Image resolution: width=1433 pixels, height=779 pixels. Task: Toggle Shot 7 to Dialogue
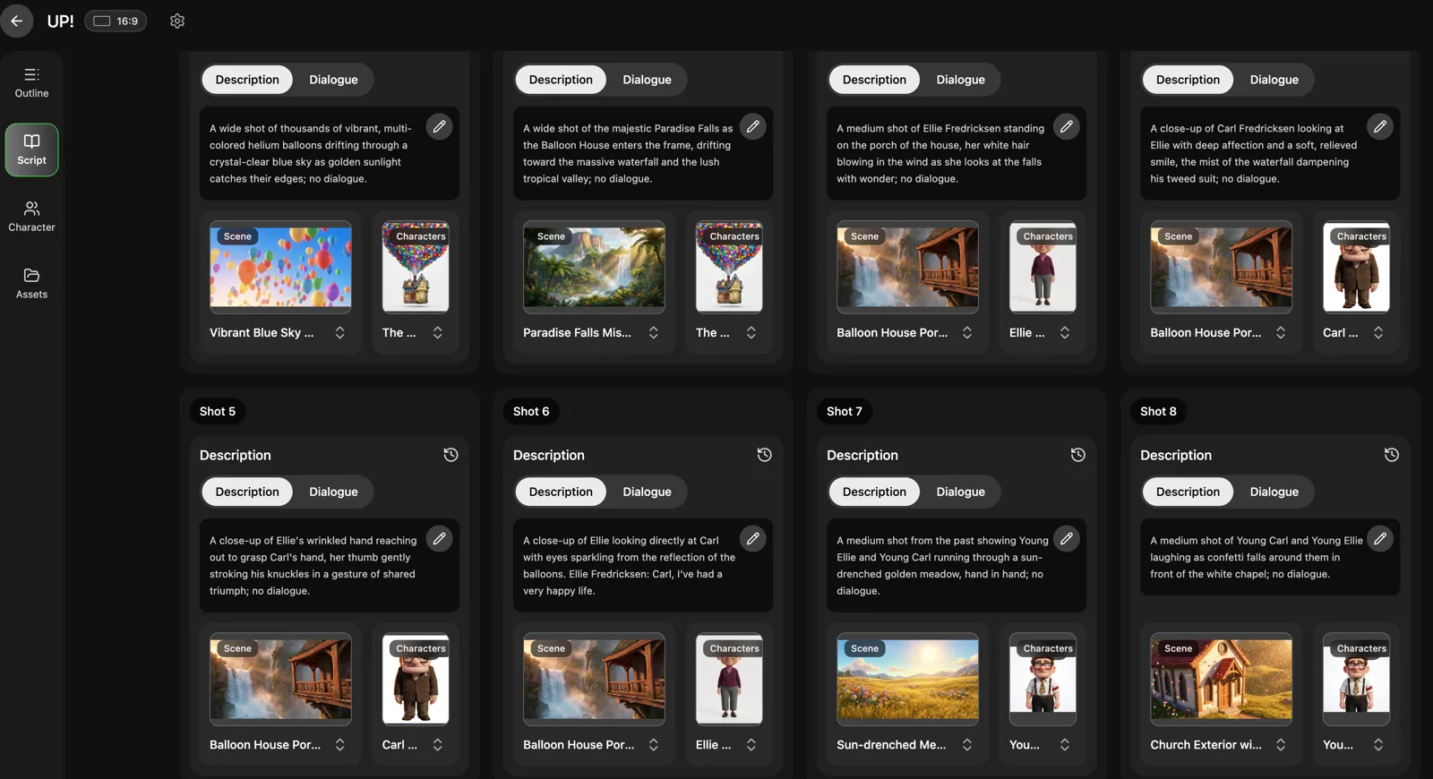[x=960, y=492]
